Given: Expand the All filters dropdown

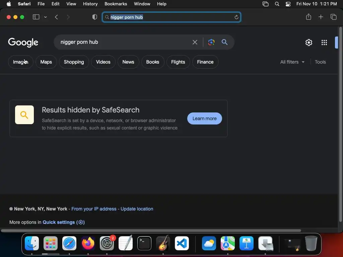Looking at the screenshot, I should 292,62.
